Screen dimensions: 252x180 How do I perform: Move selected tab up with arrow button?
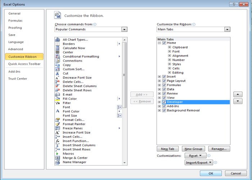point(238,94)
